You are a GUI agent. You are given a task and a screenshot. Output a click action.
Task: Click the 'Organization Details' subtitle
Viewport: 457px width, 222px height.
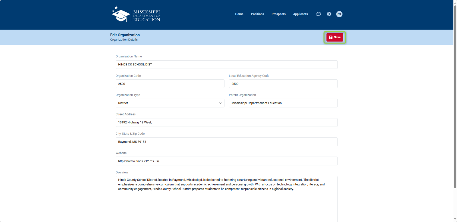click(x=124, y=40)
